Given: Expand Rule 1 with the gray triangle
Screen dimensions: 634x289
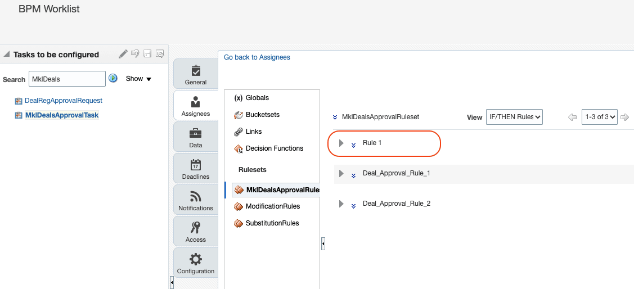Looking at the screenshot, I should [x=341, y=143].
